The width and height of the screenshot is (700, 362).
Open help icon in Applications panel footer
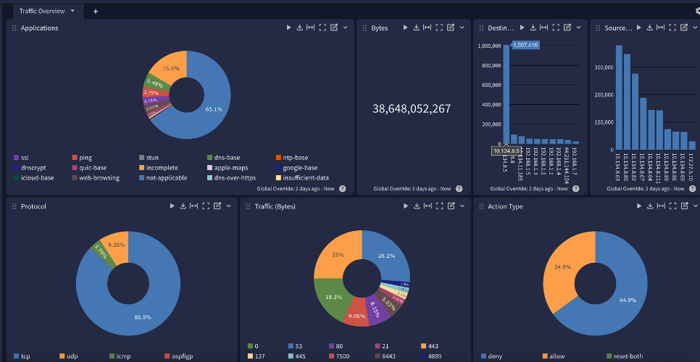342,188
